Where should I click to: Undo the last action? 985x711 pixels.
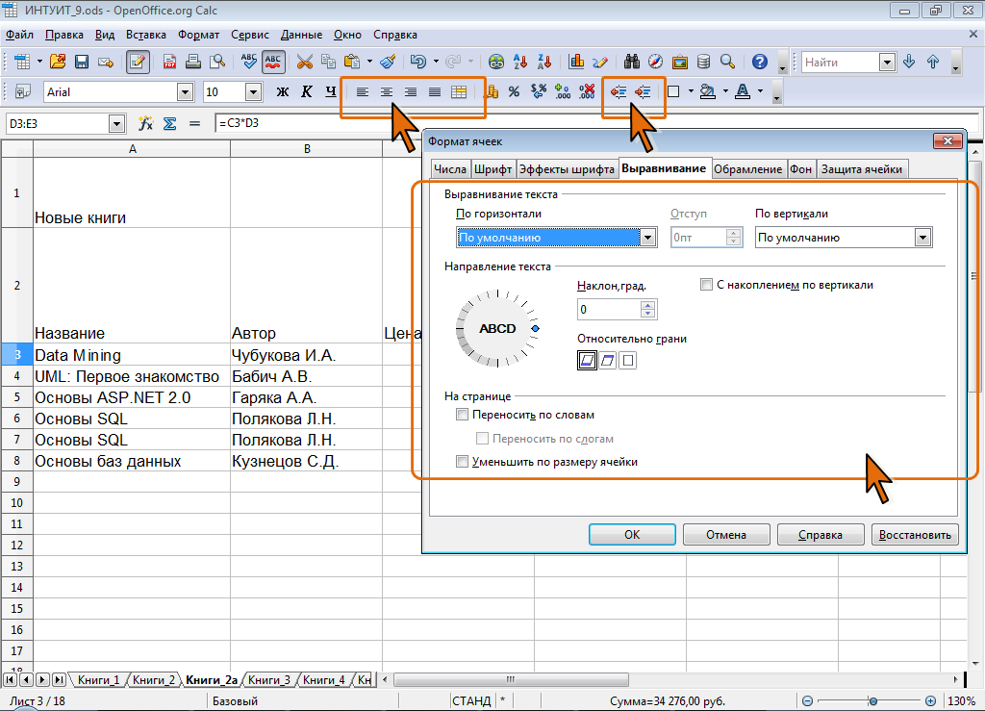pos(417,62)
